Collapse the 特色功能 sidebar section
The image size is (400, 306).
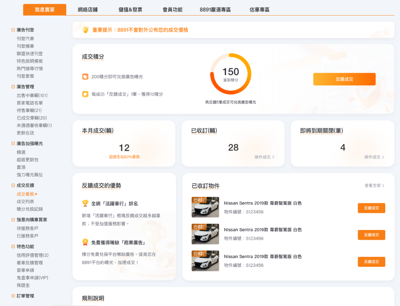(13, 246)
